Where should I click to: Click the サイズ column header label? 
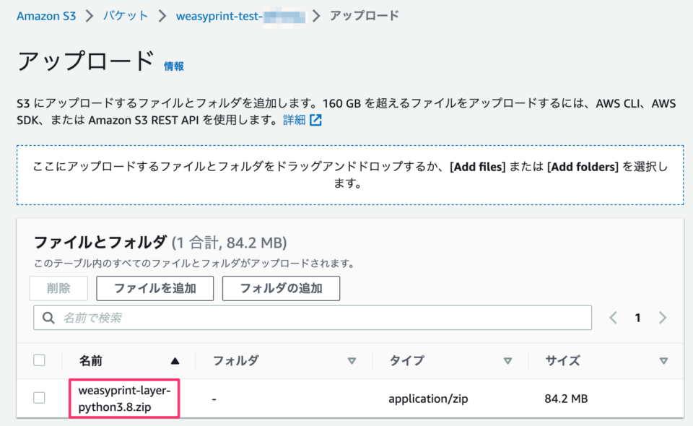(562, 360)
